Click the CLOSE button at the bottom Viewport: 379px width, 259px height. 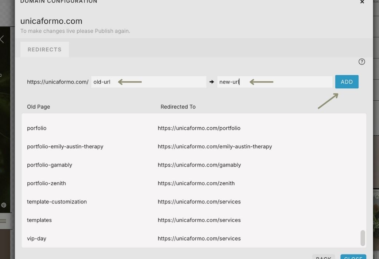pos(353,257)
